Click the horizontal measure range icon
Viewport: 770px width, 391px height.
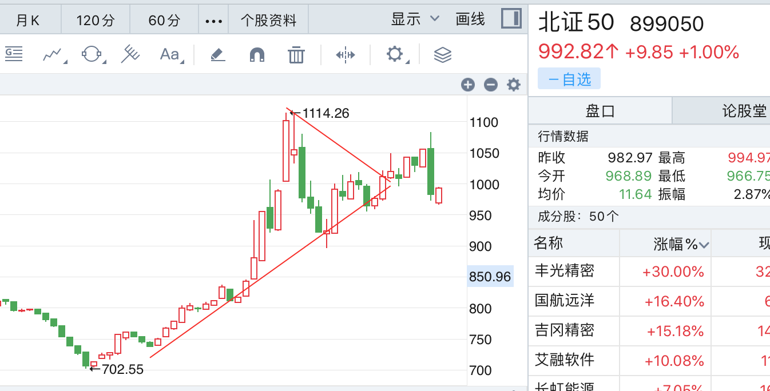[346, 55]
